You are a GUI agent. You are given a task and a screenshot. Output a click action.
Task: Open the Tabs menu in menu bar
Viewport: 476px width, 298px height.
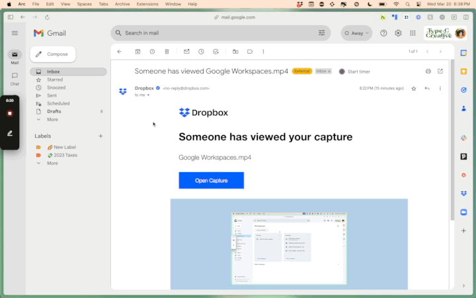pos(103,4)
